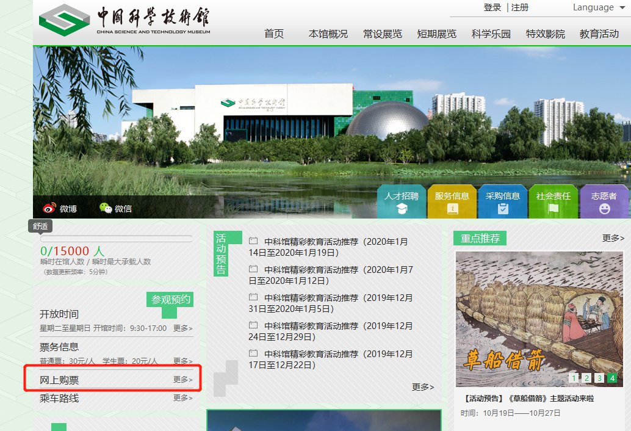Click the 注册 register link
The image size is (631, 431).
point(520,7)
